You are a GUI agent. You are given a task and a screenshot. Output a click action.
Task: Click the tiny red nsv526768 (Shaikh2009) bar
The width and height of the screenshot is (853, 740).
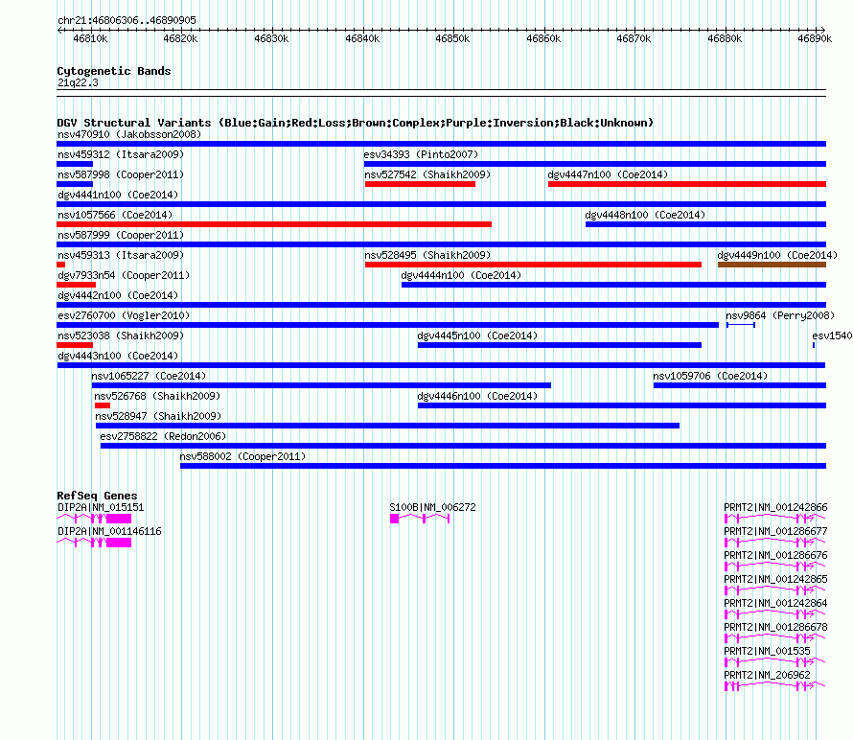[x=103, y=405]
